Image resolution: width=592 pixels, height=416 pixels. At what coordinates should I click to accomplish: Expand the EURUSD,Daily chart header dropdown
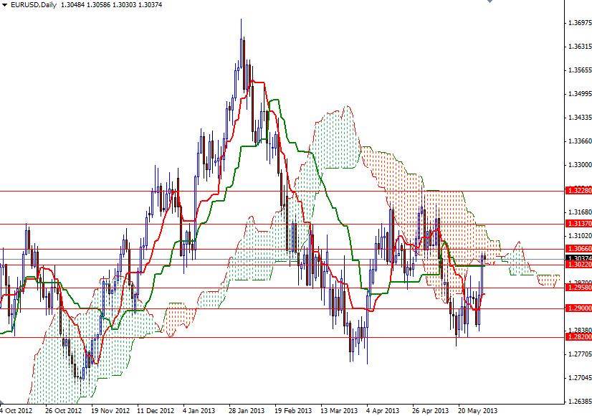pos(6,5)
